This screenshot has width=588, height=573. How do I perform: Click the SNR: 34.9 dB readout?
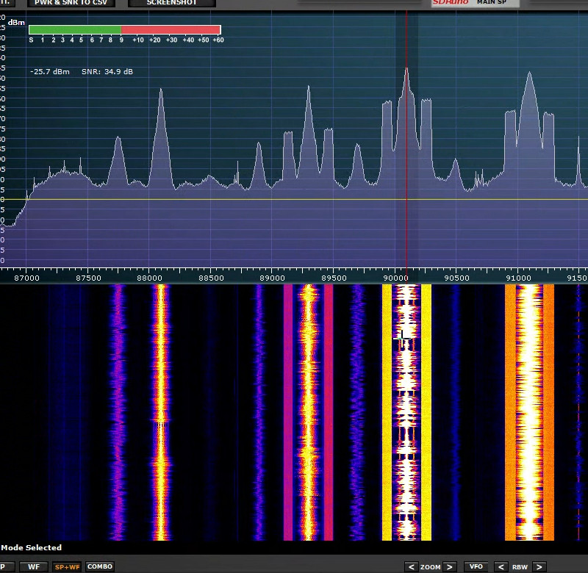107,71
